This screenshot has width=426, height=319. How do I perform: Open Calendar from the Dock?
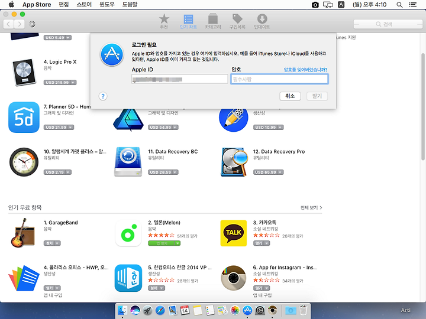pos(185,310)
